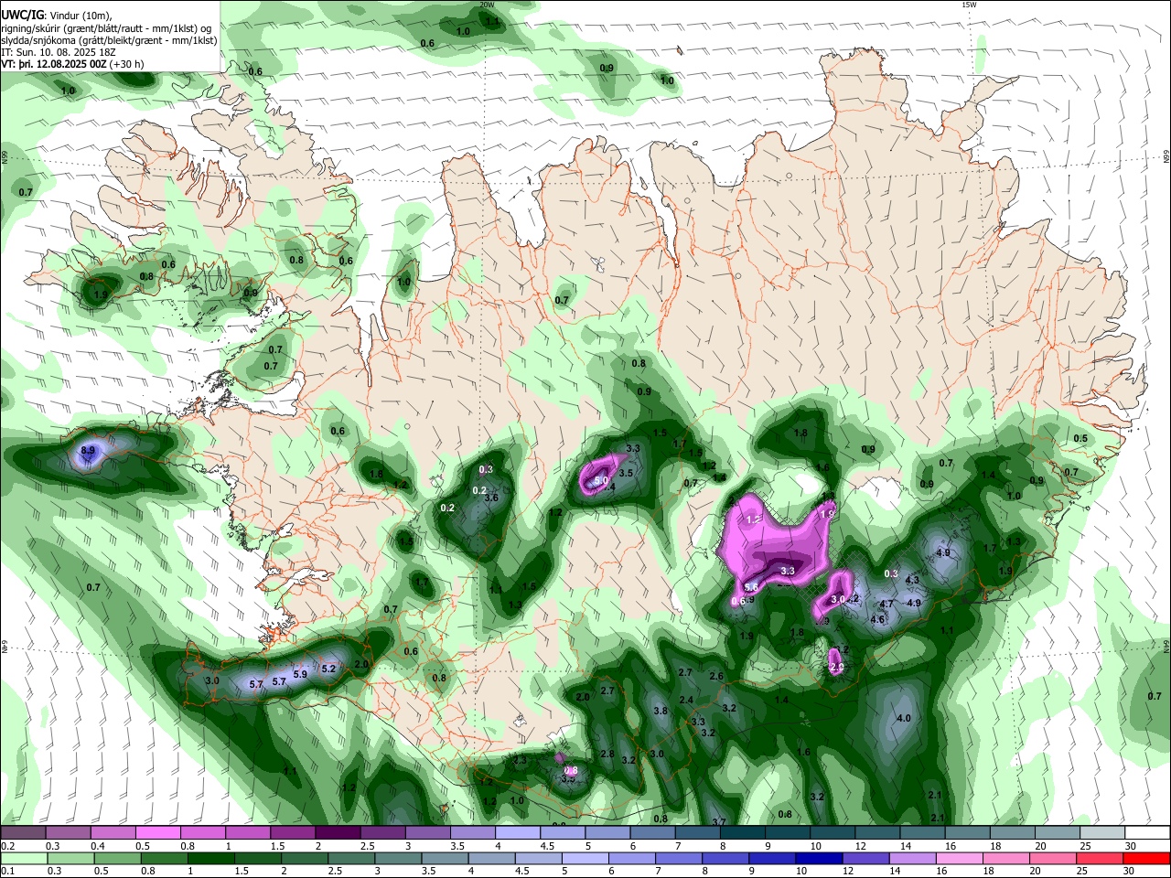Click the '20W' longitude label
1171x878 pixels.
487,5
